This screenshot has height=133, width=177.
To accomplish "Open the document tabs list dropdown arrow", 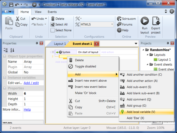I will point(136,44).
